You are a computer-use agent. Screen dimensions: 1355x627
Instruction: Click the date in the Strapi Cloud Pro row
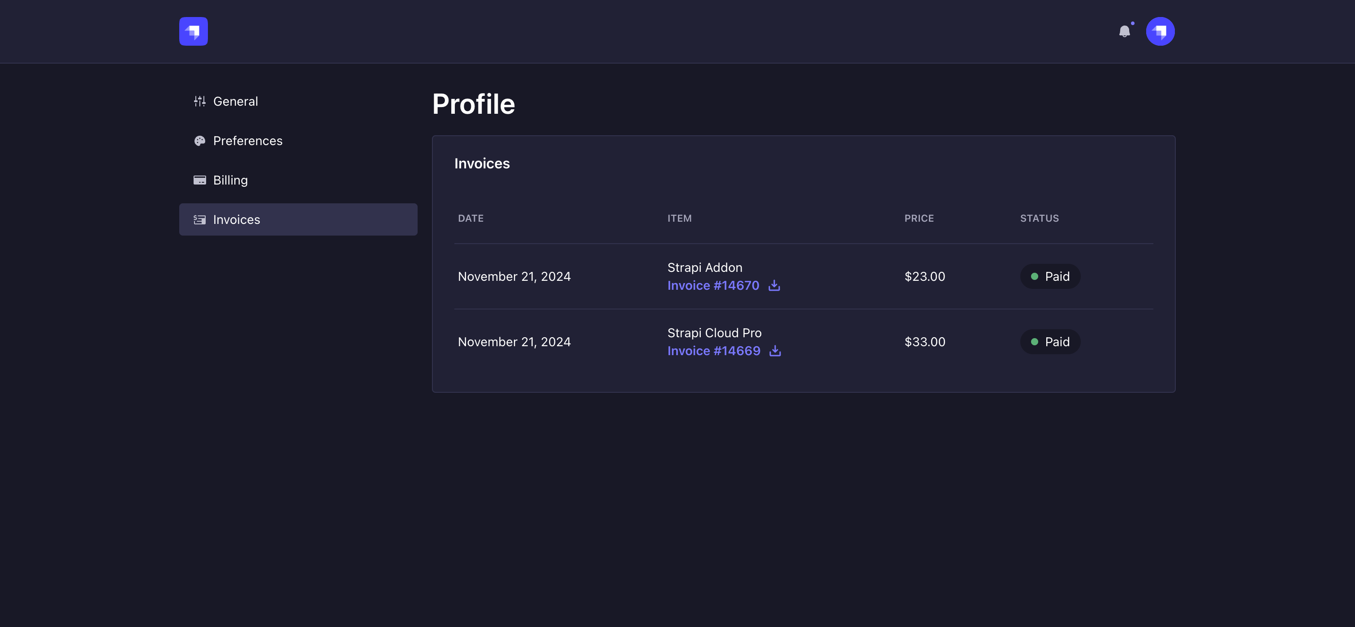click(x=514, y=342)
